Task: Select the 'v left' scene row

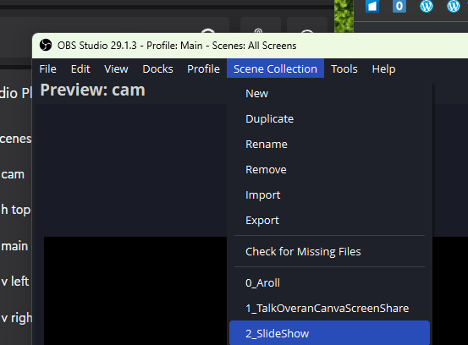Action: click(x=15, y=282)
